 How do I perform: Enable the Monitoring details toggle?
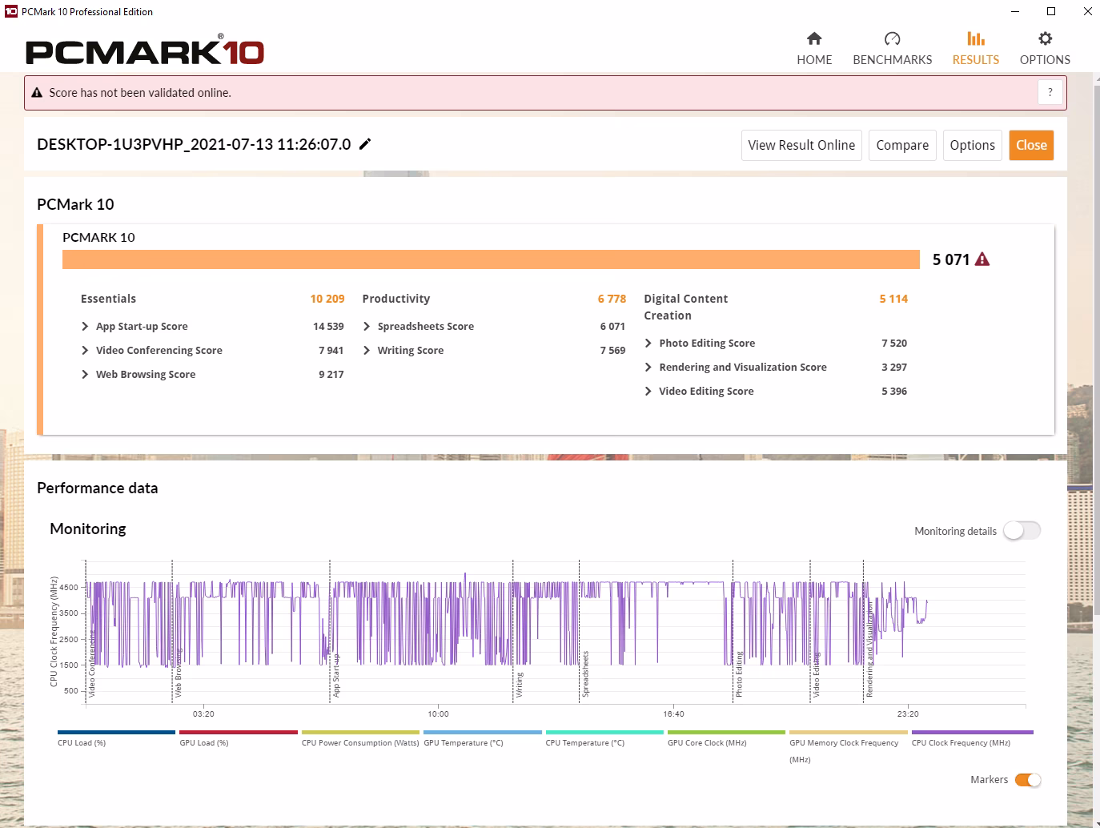pyautogui.click(x=1022, y=531)
